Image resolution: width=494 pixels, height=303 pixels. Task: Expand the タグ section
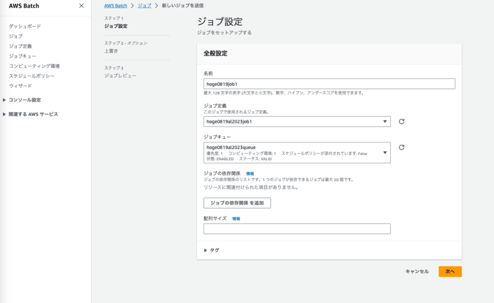(211, 250)
